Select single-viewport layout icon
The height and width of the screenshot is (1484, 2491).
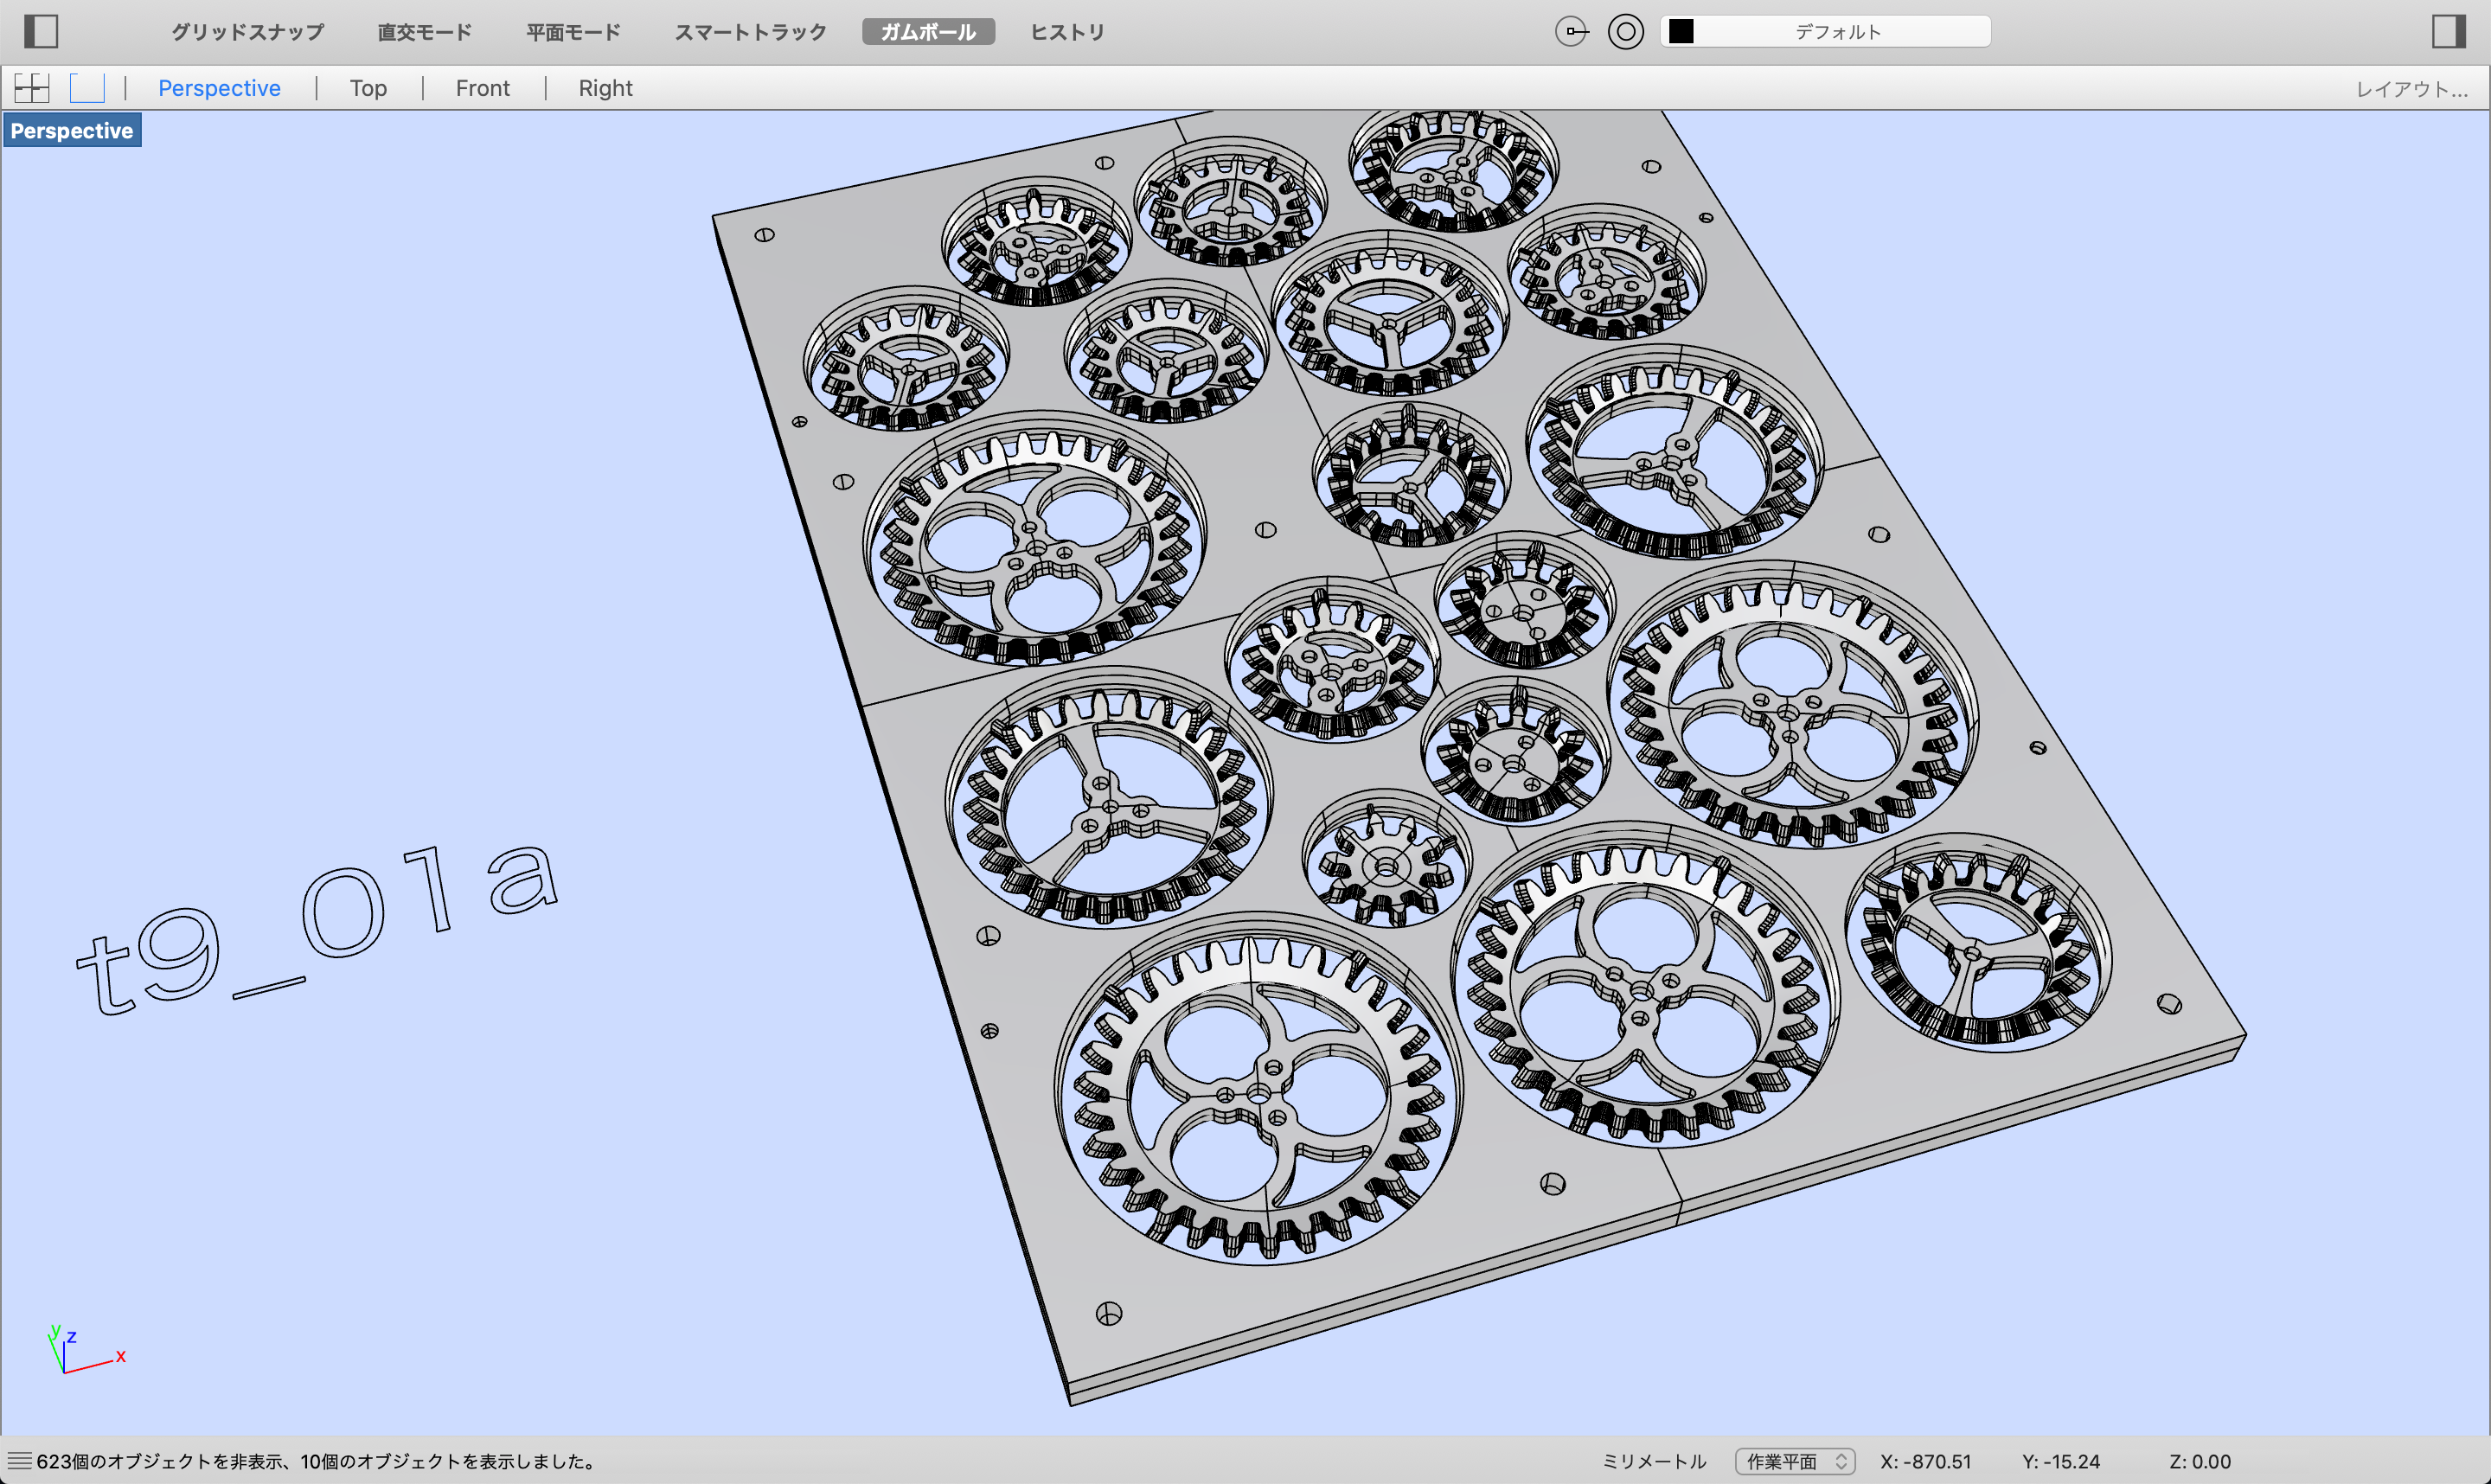click(87, 88)
